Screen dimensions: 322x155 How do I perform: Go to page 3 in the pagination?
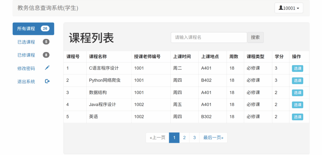[194, 137]
